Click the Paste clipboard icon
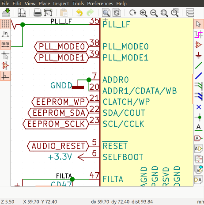This screenshot has width=204, height=205. tap(64, 13)
